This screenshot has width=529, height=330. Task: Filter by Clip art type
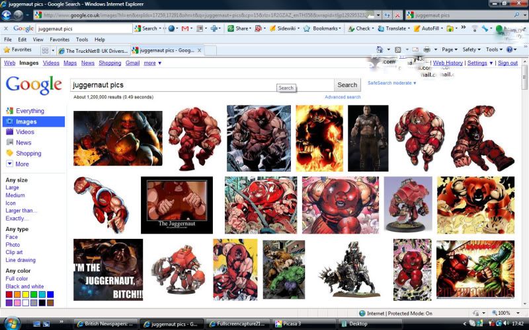click(x=14, y=252)
